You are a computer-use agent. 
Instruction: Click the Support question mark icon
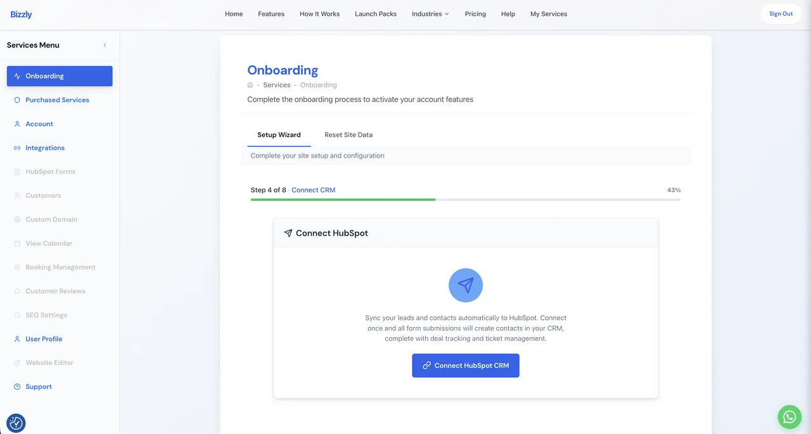tap(17, 386)
